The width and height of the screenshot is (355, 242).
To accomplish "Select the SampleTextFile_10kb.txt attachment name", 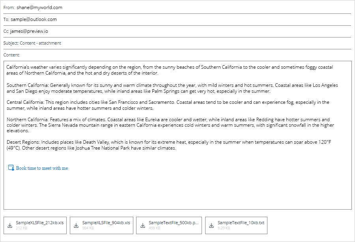I will pos(241,223).
